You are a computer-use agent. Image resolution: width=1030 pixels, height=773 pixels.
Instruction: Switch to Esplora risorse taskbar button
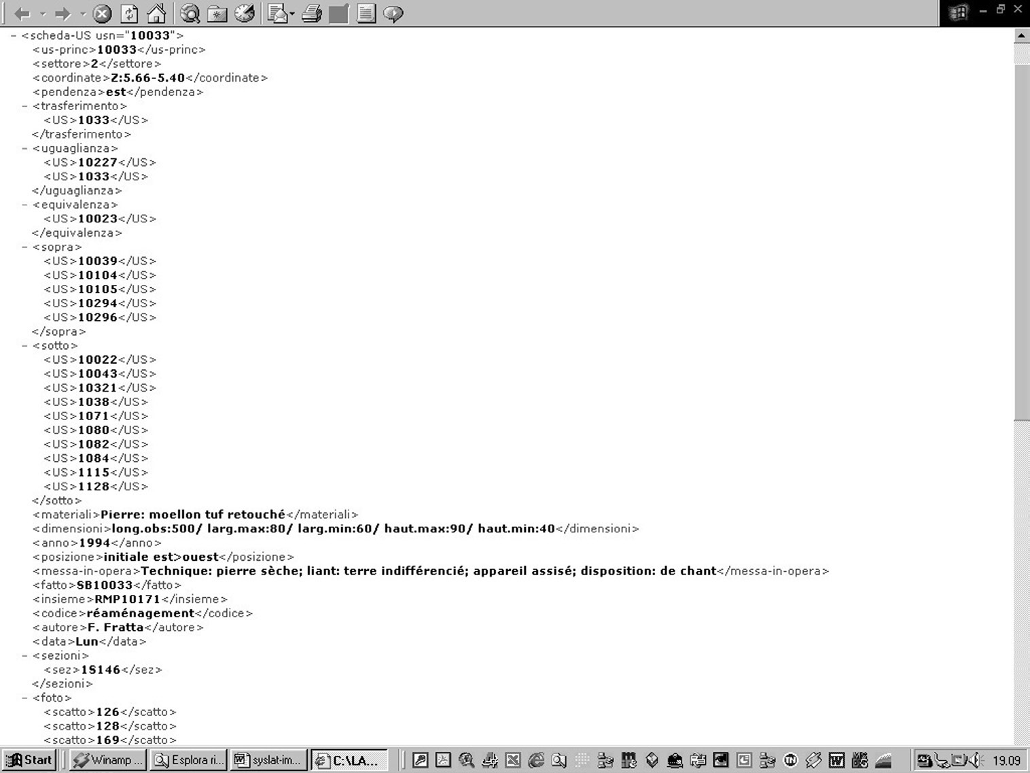[188, 760]
